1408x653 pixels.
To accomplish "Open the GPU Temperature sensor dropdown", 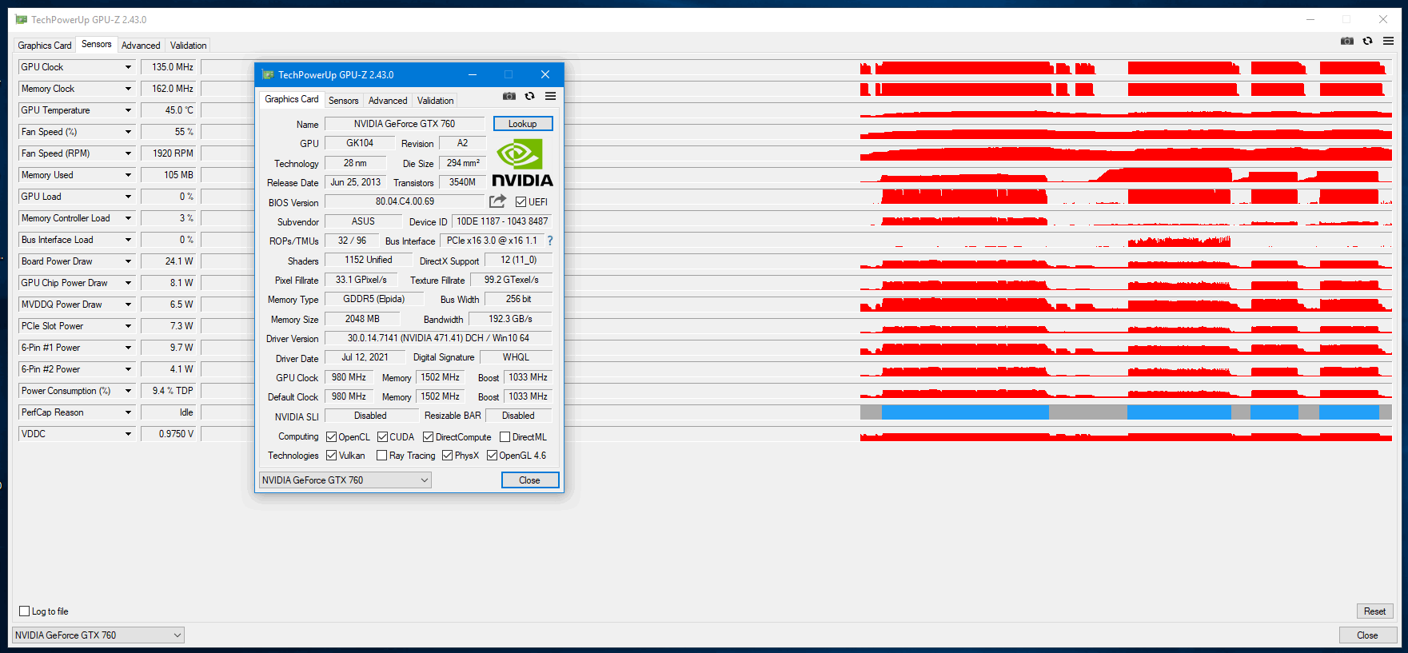I will [x=128, y=110].
